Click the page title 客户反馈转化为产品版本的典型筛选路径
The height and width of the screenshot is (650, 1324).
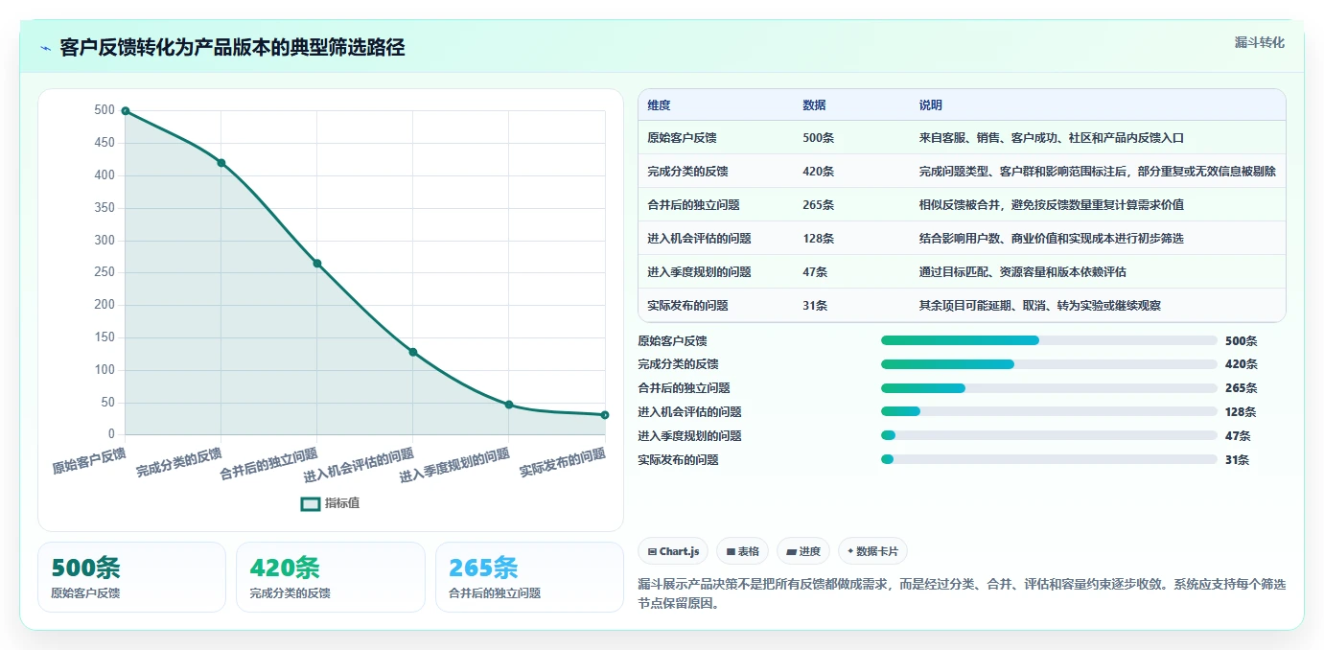tap(232, 47)
